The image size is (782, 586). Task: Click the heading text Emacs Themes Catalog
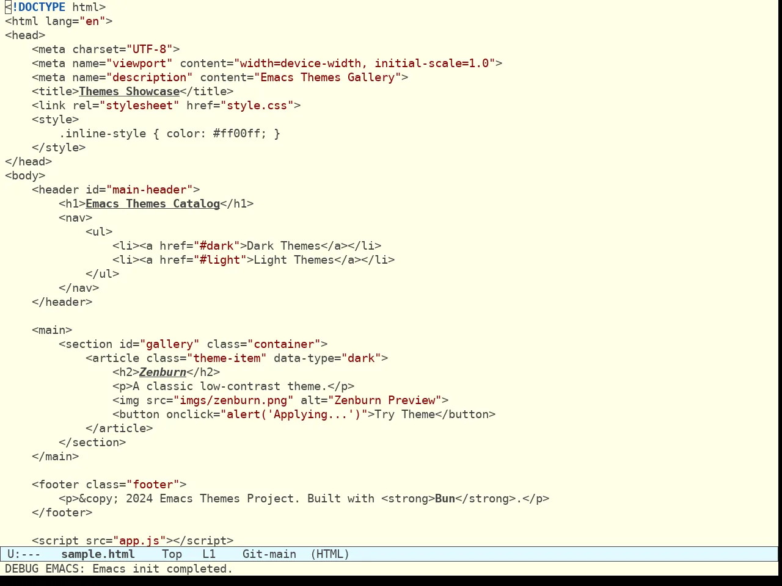[153, 204]
